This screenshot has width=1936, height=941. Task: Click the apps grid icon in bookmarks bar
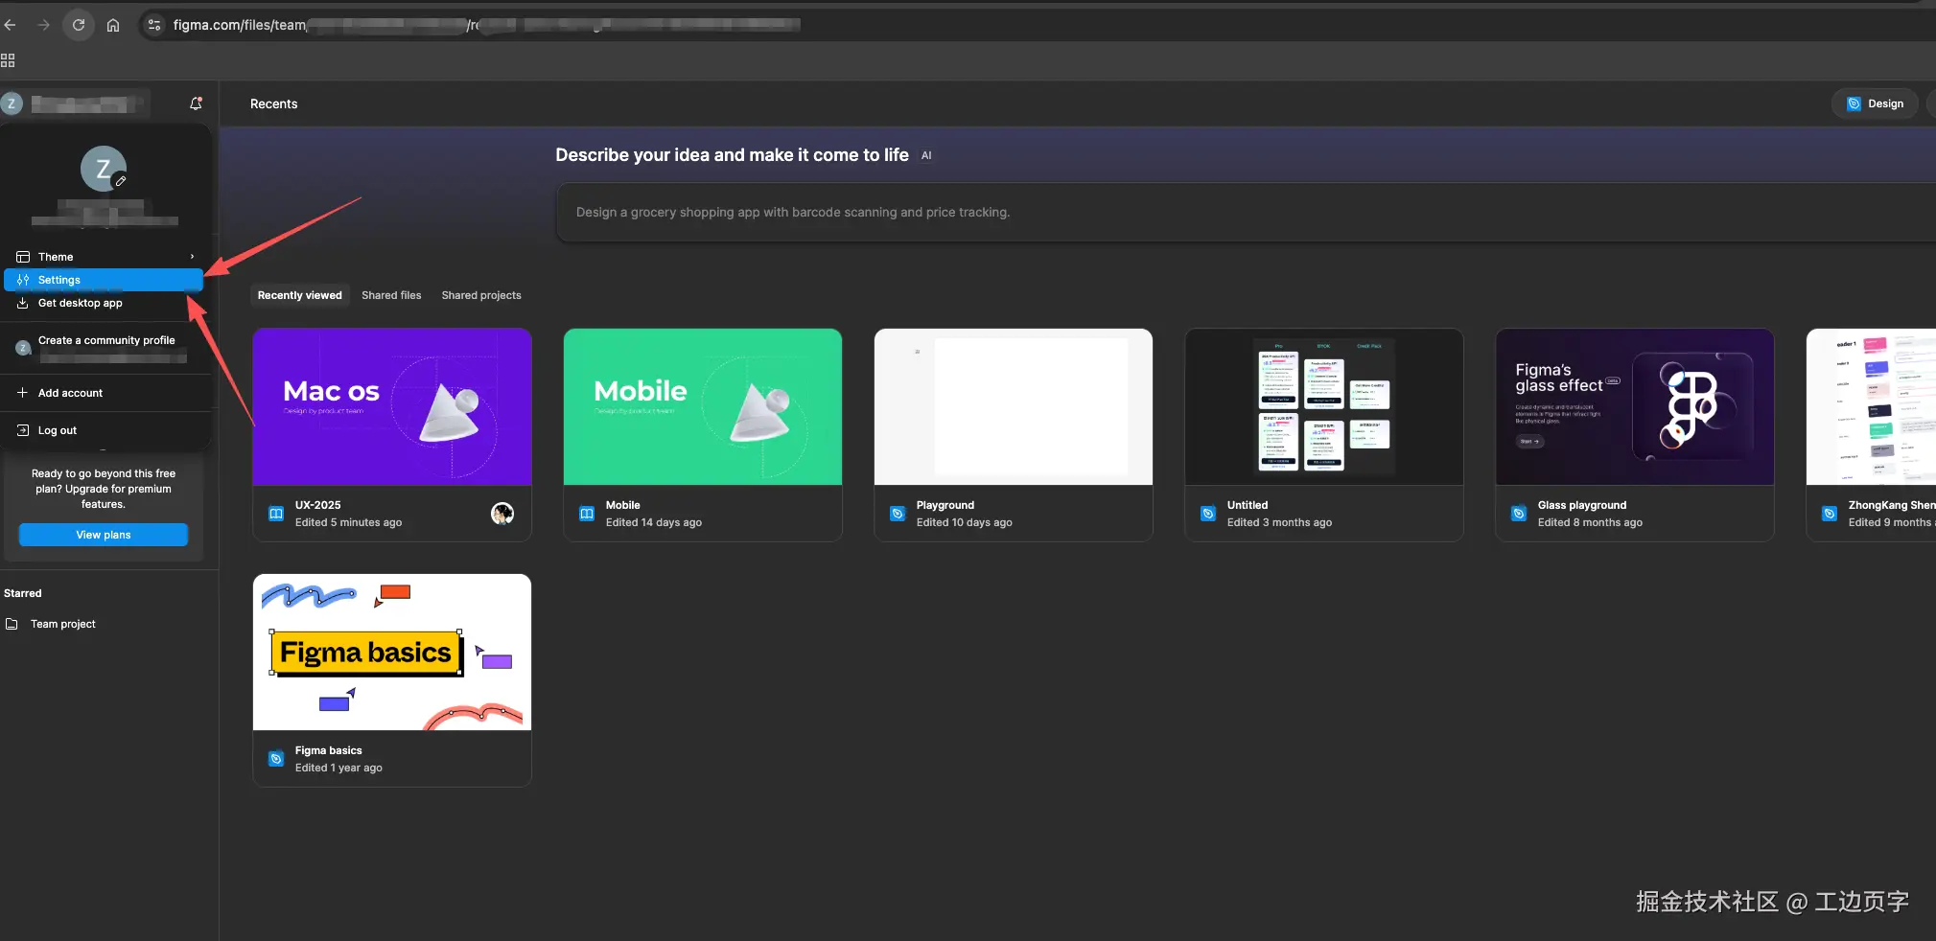tap(9, 60)
